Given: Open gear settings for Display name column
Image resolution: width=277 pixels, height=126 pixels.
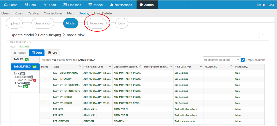Looking at the screenshot, I should (x=140, y=67).
